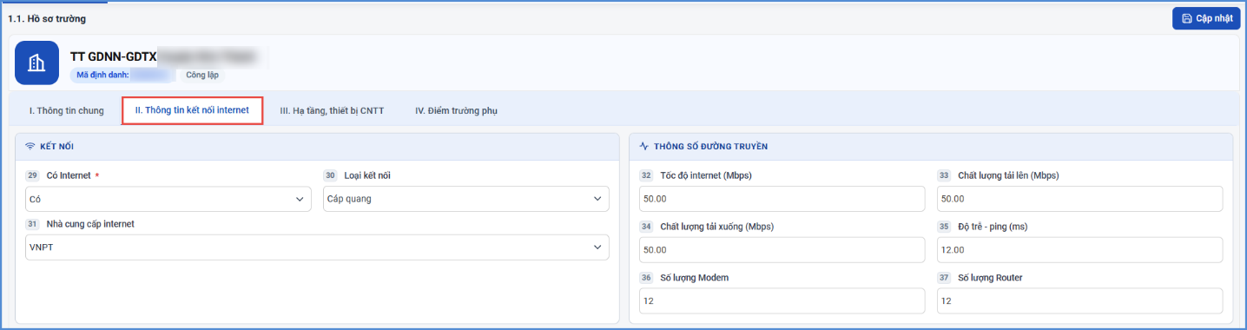Screen dimensions: 1247x330
Task: Expand the Nhà cung cấp internet dropdown
Action: tap(317, 247)
